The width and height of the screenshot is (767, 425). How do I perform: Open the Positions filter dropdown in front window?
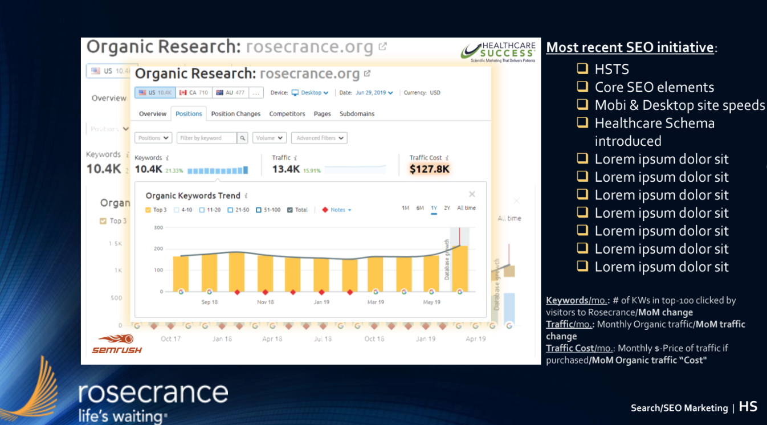coord(153,138)
